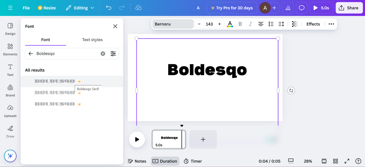This screenshot has width=365, height=167.
Task: Open the Bernoru font selector
Action: point(173,24)
